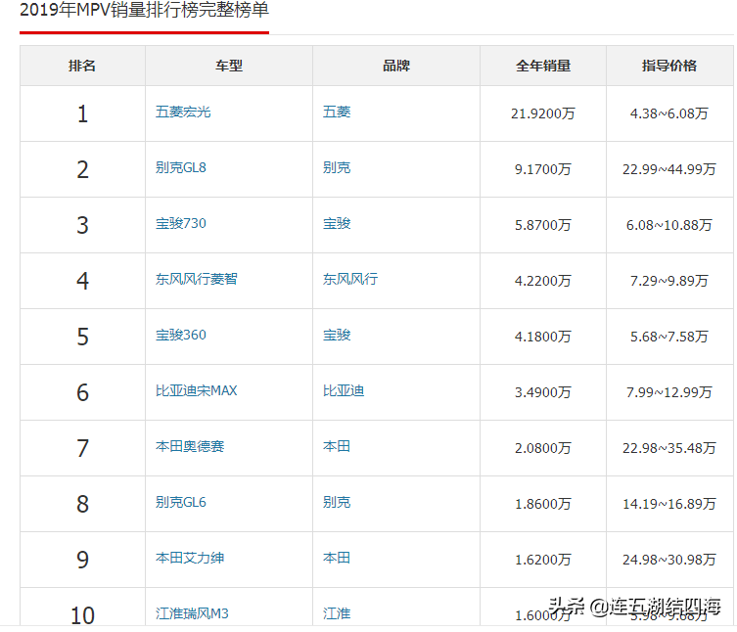Image resolution: width=737 pixels, height=632 pixels.
Task: Click the 品牌 column header
Action: pyautogui.click(x=396, y=66)
